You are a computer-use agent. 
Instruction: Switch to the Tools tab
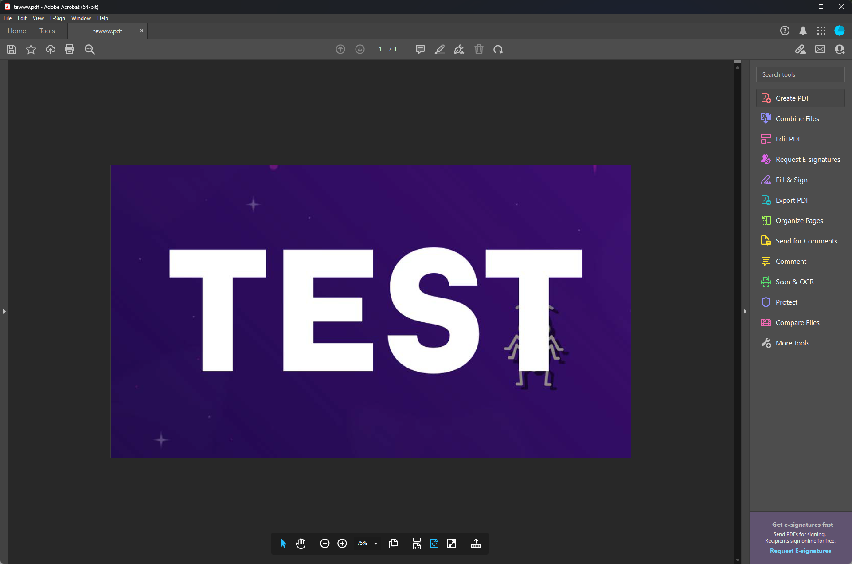point(47,31)
